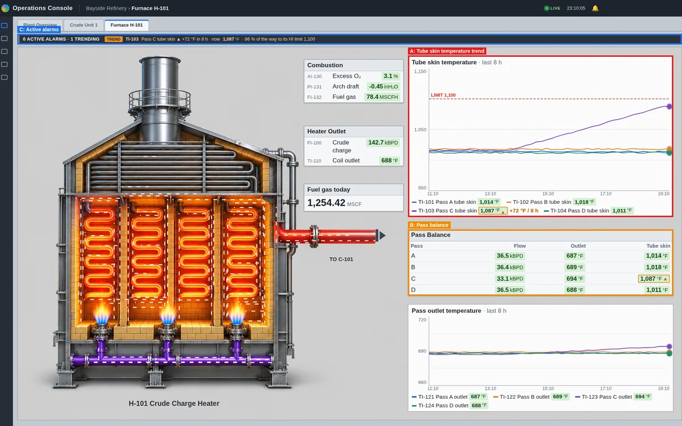Image resolution: width=682 pixels, height=426 pixels.
Task: Click Pass B flow value 36.4 kBPD
Action: click(510, 267)
